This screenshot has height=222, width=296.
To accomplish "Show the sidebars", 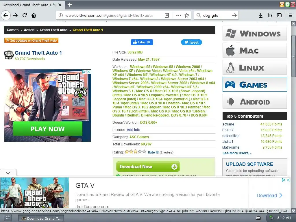I will 279,15.
